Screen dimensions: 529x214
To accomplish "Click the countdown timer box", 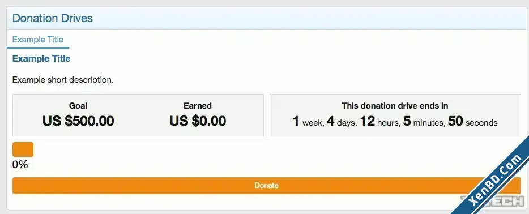I will [x=395, y=115].
